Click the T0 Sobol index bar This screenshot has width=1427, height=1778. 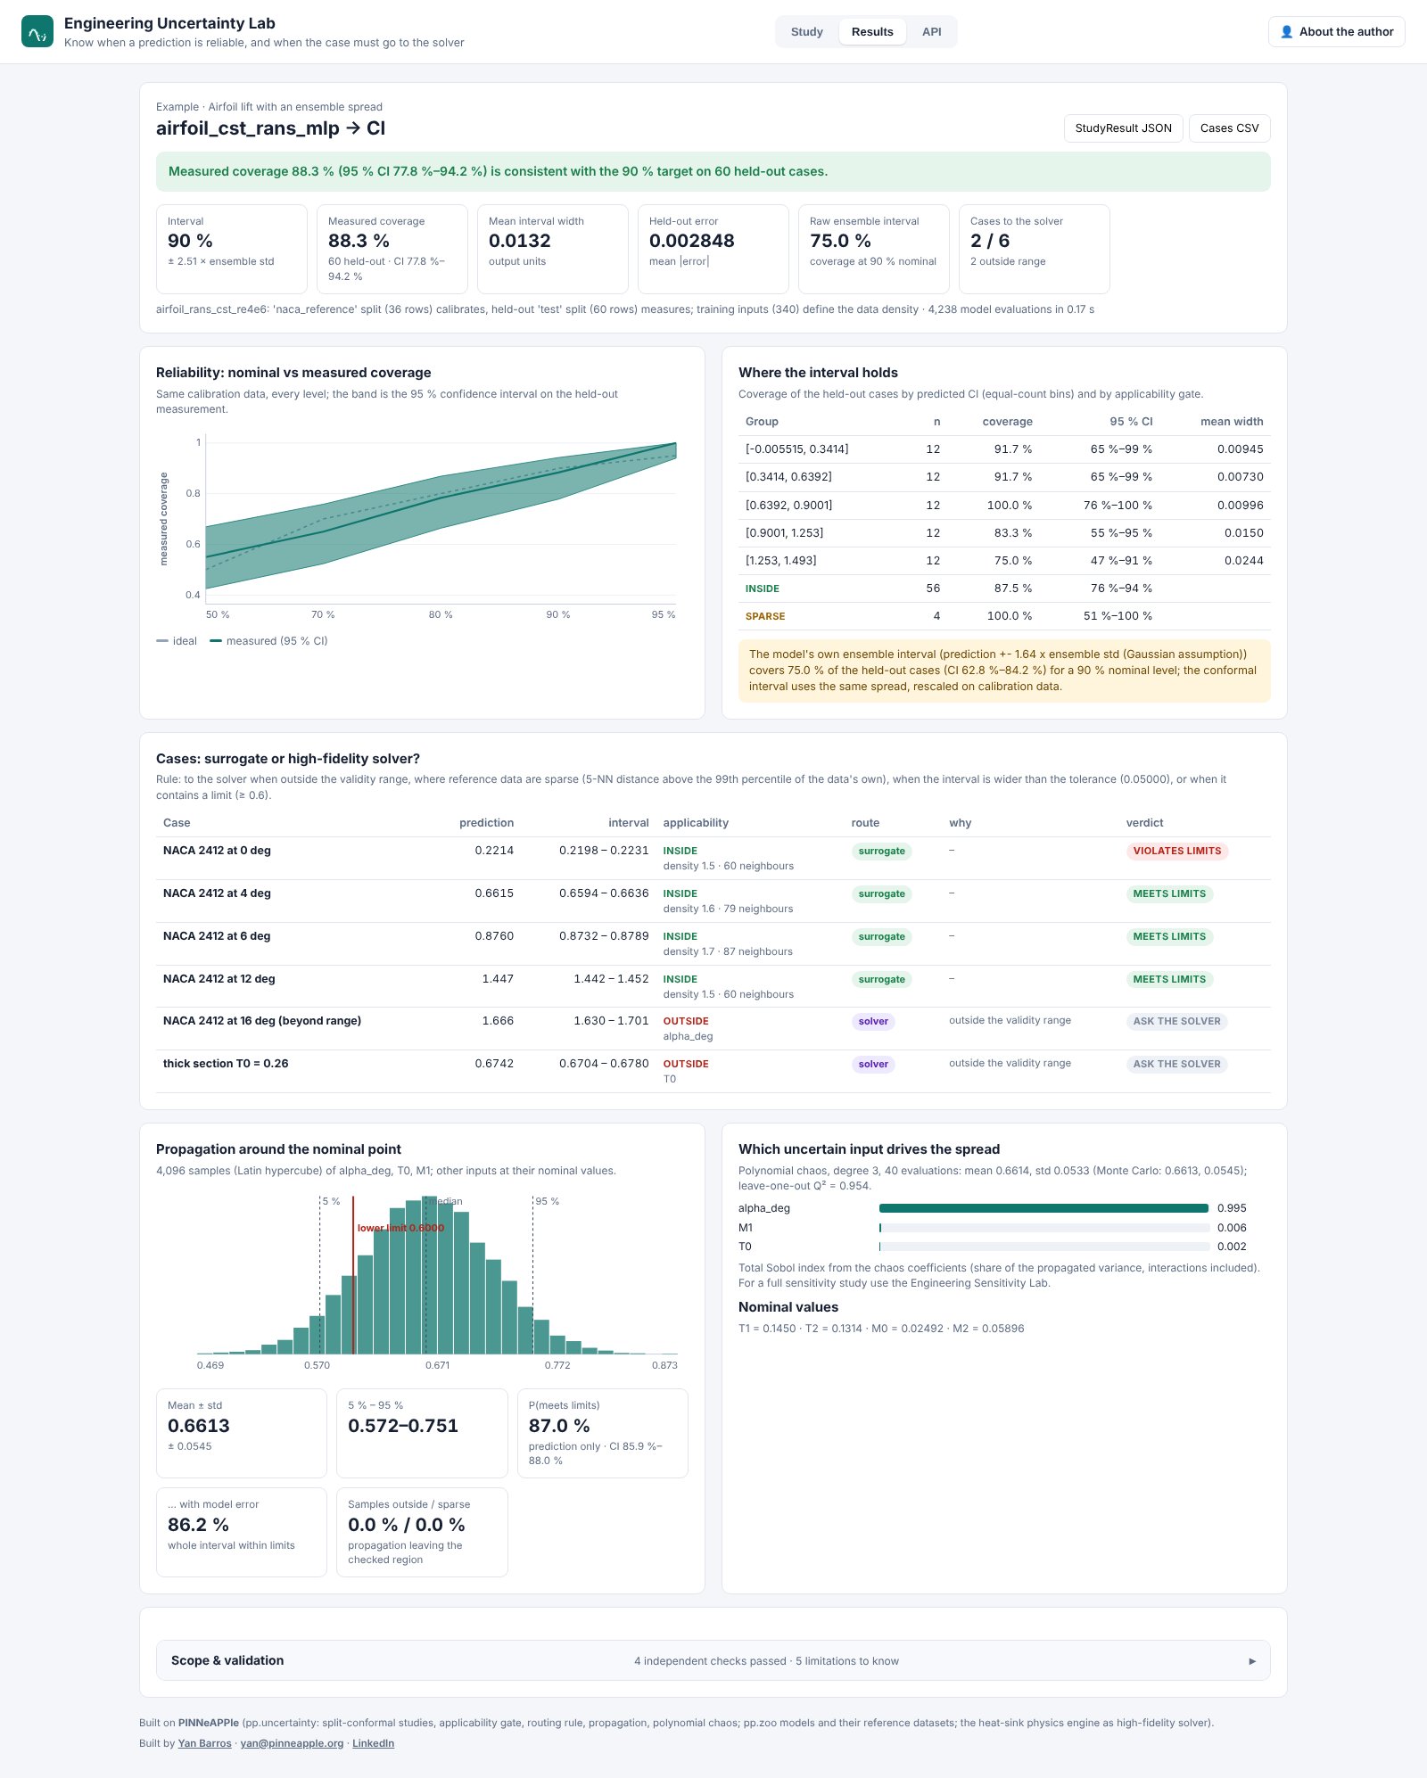pyautogui.click(x=1043, y=1247)
